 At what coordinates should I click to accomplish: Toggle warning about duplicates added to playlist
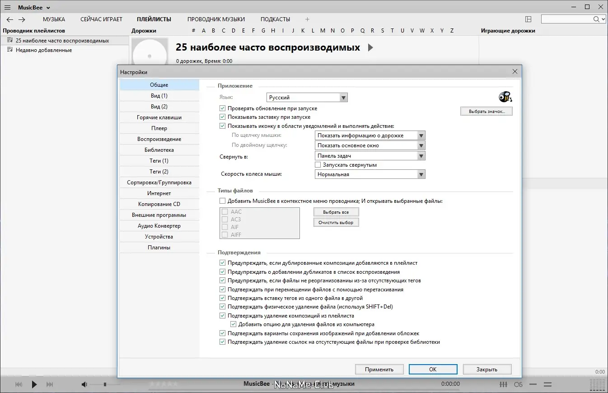click(x=222, y=263)
